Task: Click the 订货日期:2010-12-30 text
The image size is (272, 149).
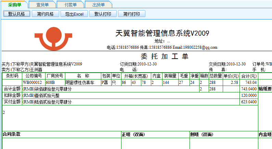Action: (138, 64)
